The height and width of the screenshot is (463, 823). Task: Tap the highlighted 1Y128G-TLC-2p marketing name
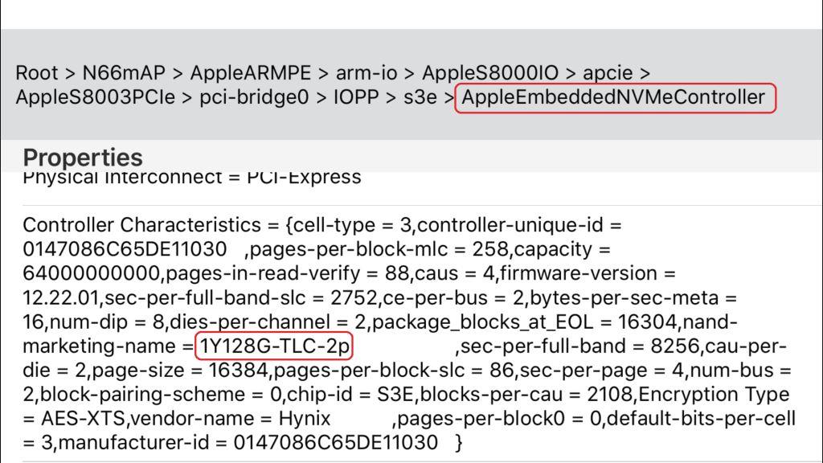275,346
